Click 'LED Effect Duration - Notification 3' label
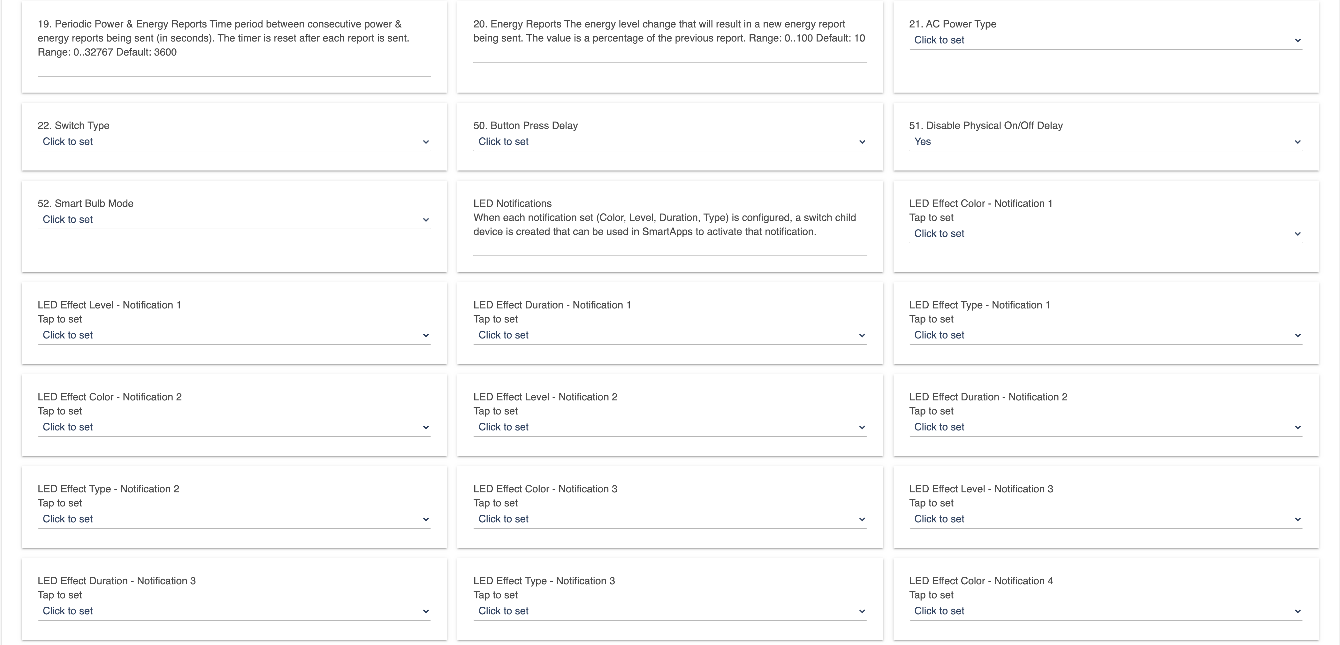Viewport: 1340px width, 645px height. 117,581
